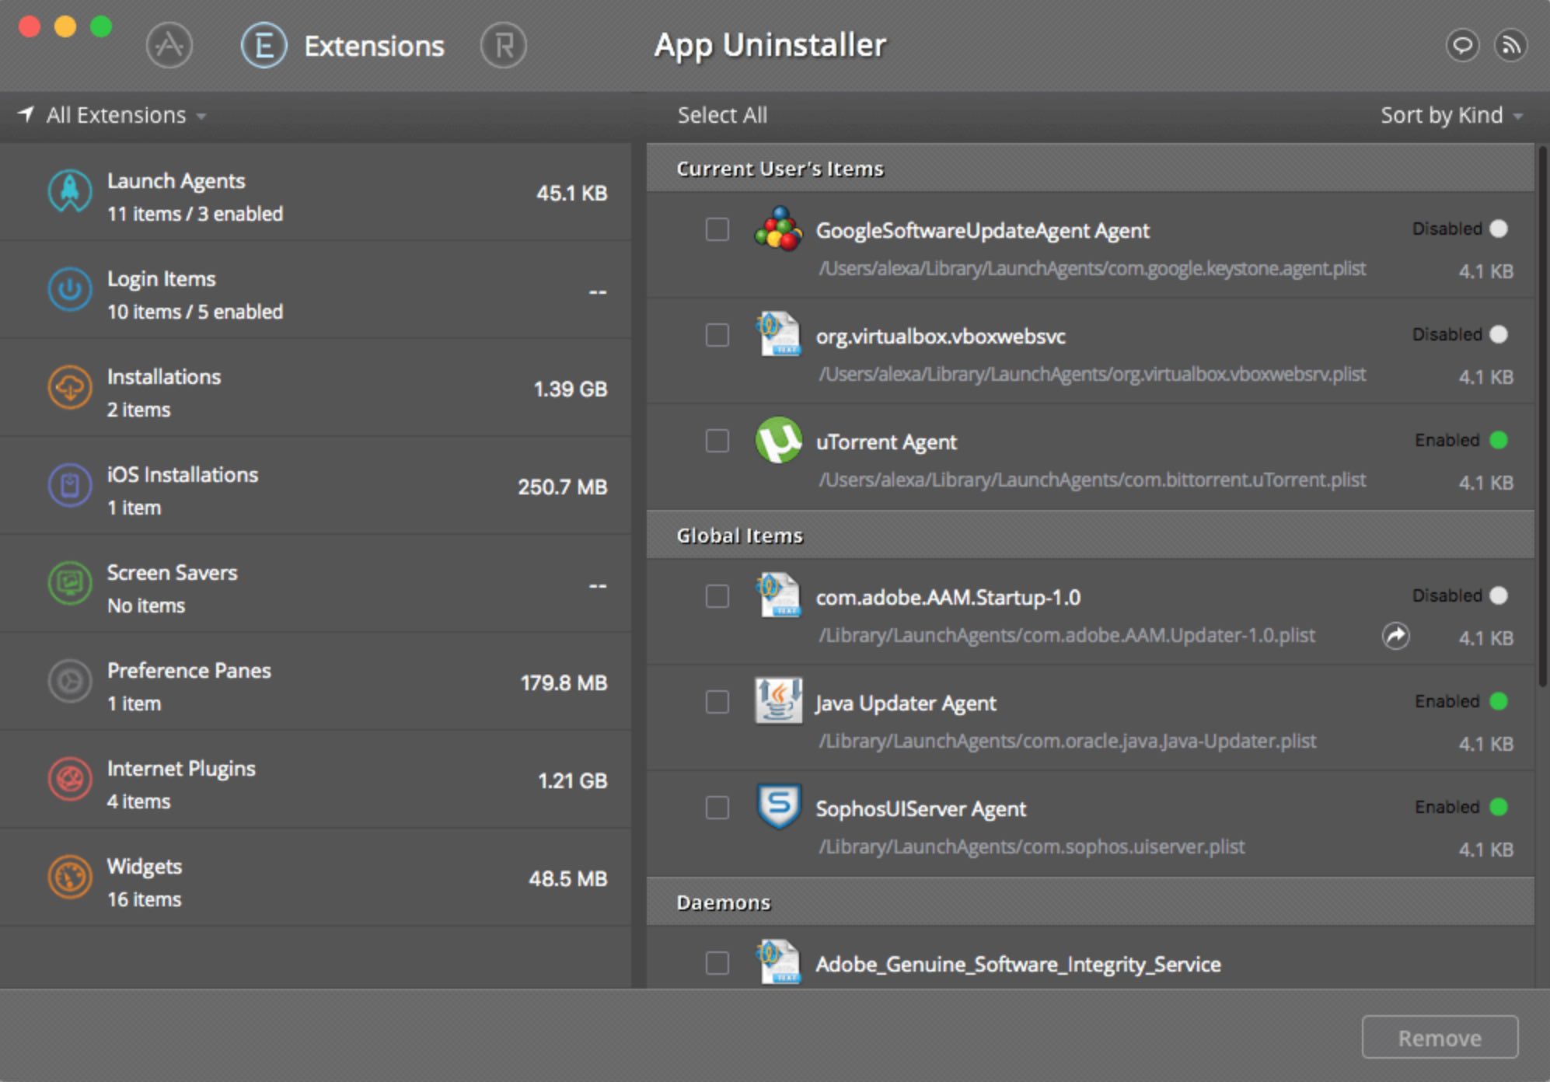The height and width of the screenshot is (1082, 1550).
Task: Click the Extensions tab label
Action: [374, 46]
